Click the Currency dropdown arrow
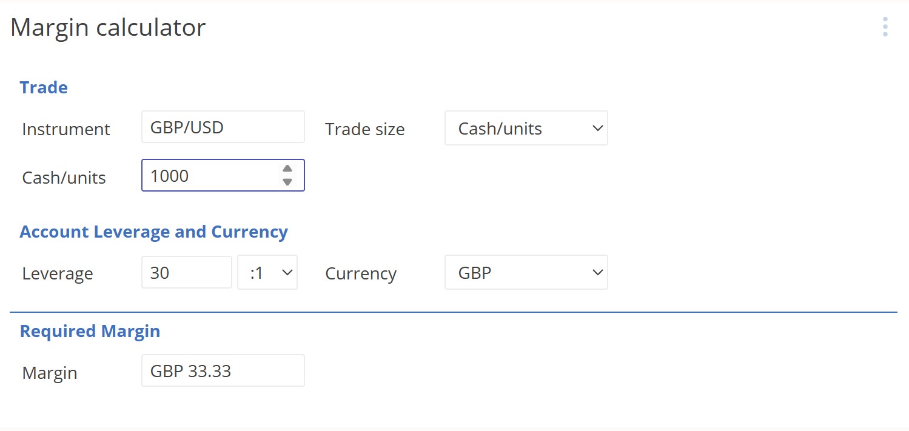The height and width of the screenshot is (431, 909). point(597,272)
